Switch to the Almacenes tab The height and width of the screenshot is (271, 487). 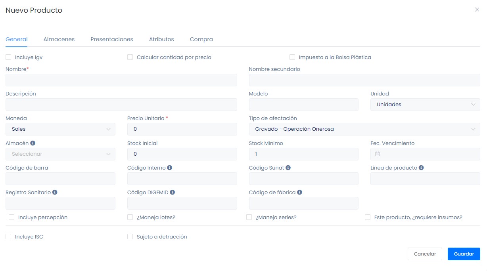[59, 40]
